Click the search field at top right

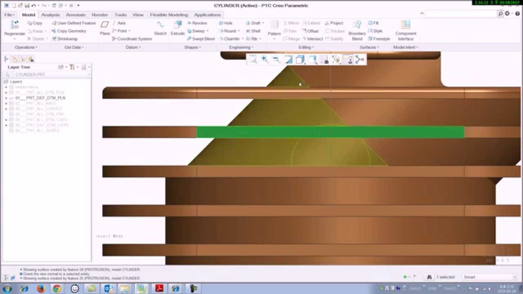tap(460, 13)
